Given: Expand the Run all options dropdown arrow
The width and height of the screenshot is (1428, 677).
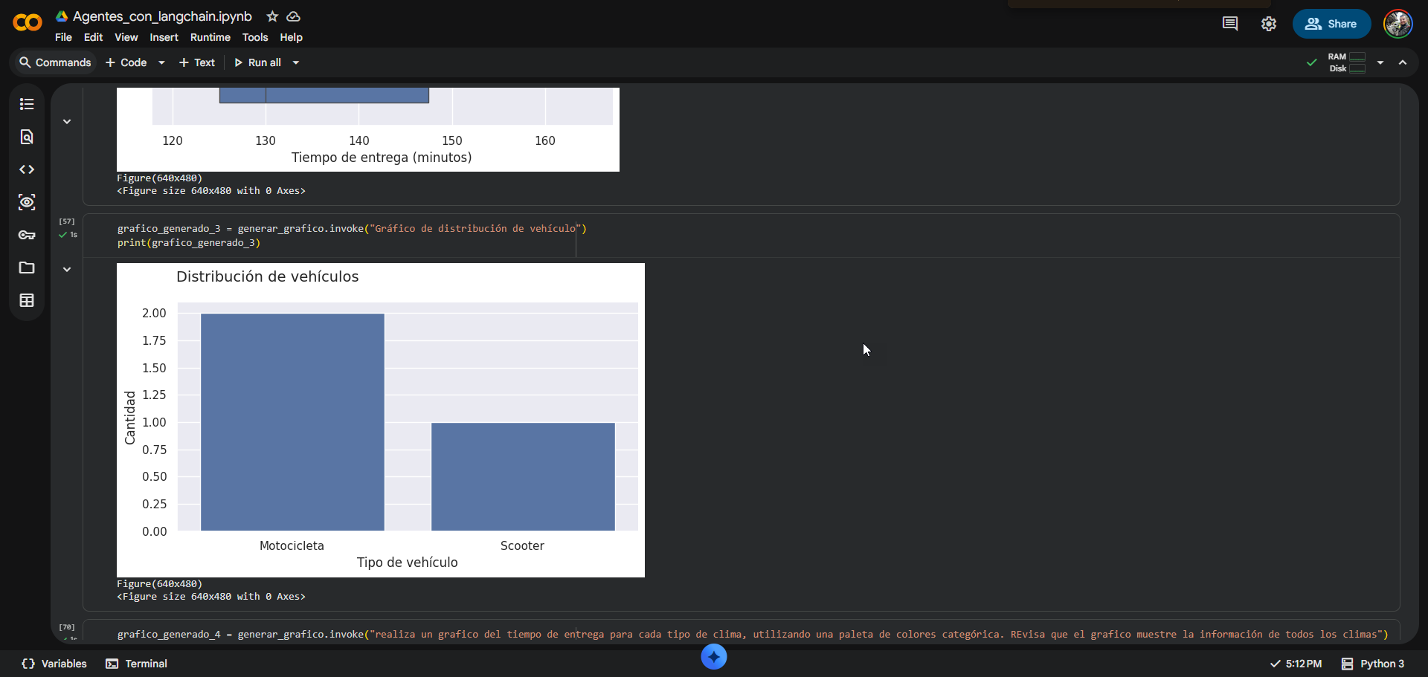Looking at the screenshot, I should (x=296, y=62).
